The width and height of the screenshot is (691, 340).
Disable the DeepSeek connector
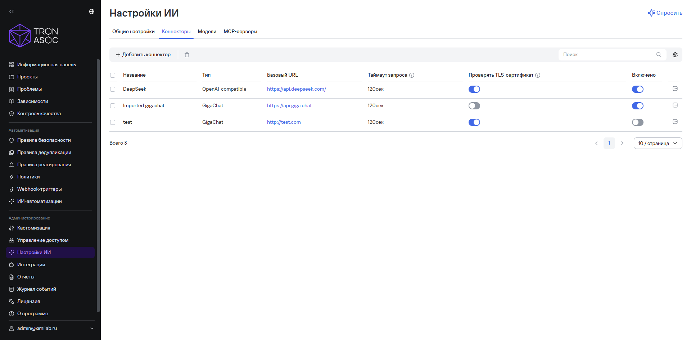(x=638, y=89)
